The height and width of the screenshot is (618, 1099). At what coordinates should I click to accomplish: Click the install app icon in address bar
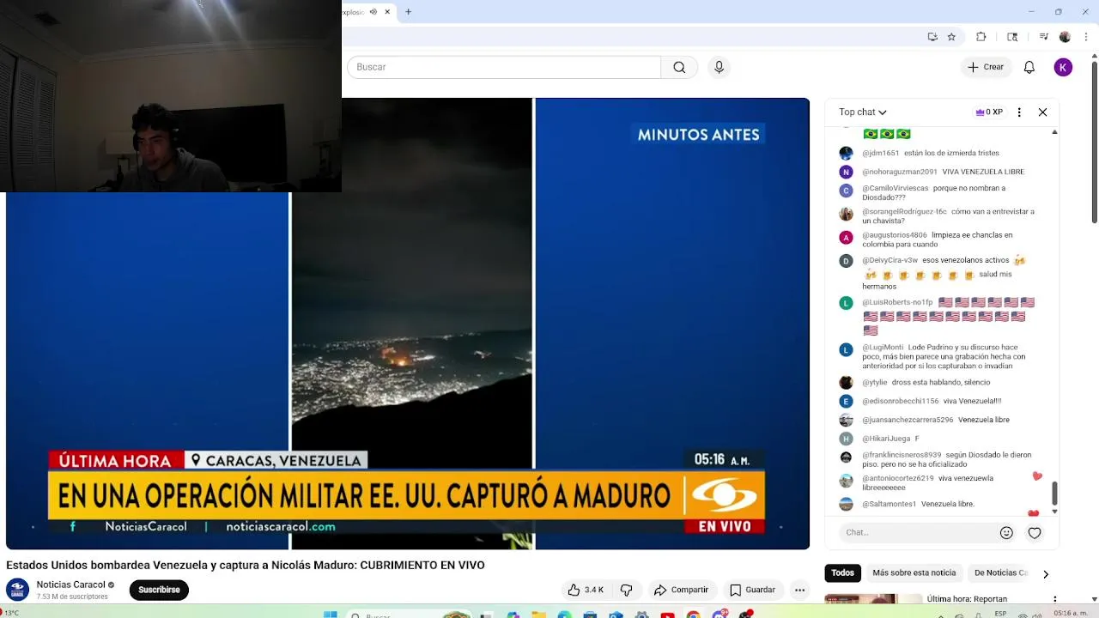[932, 37]
